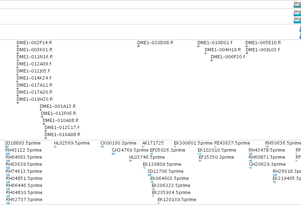The width and height of the screenshot is (301, 205).
Task: Click the EK300601.5prime EST label
Action: tap(193, 143)
